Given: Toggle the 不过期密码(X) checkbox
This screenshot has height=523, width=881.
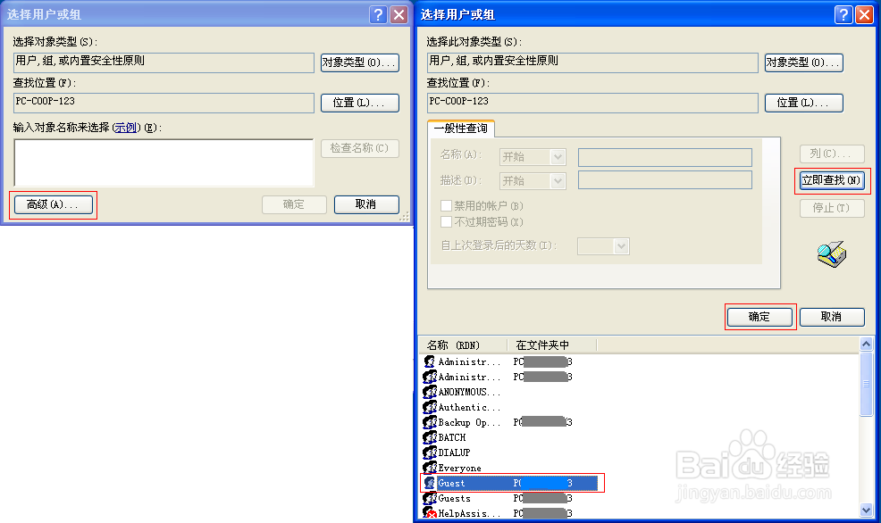Looking at the screenshot, I should tap(446, 222).
